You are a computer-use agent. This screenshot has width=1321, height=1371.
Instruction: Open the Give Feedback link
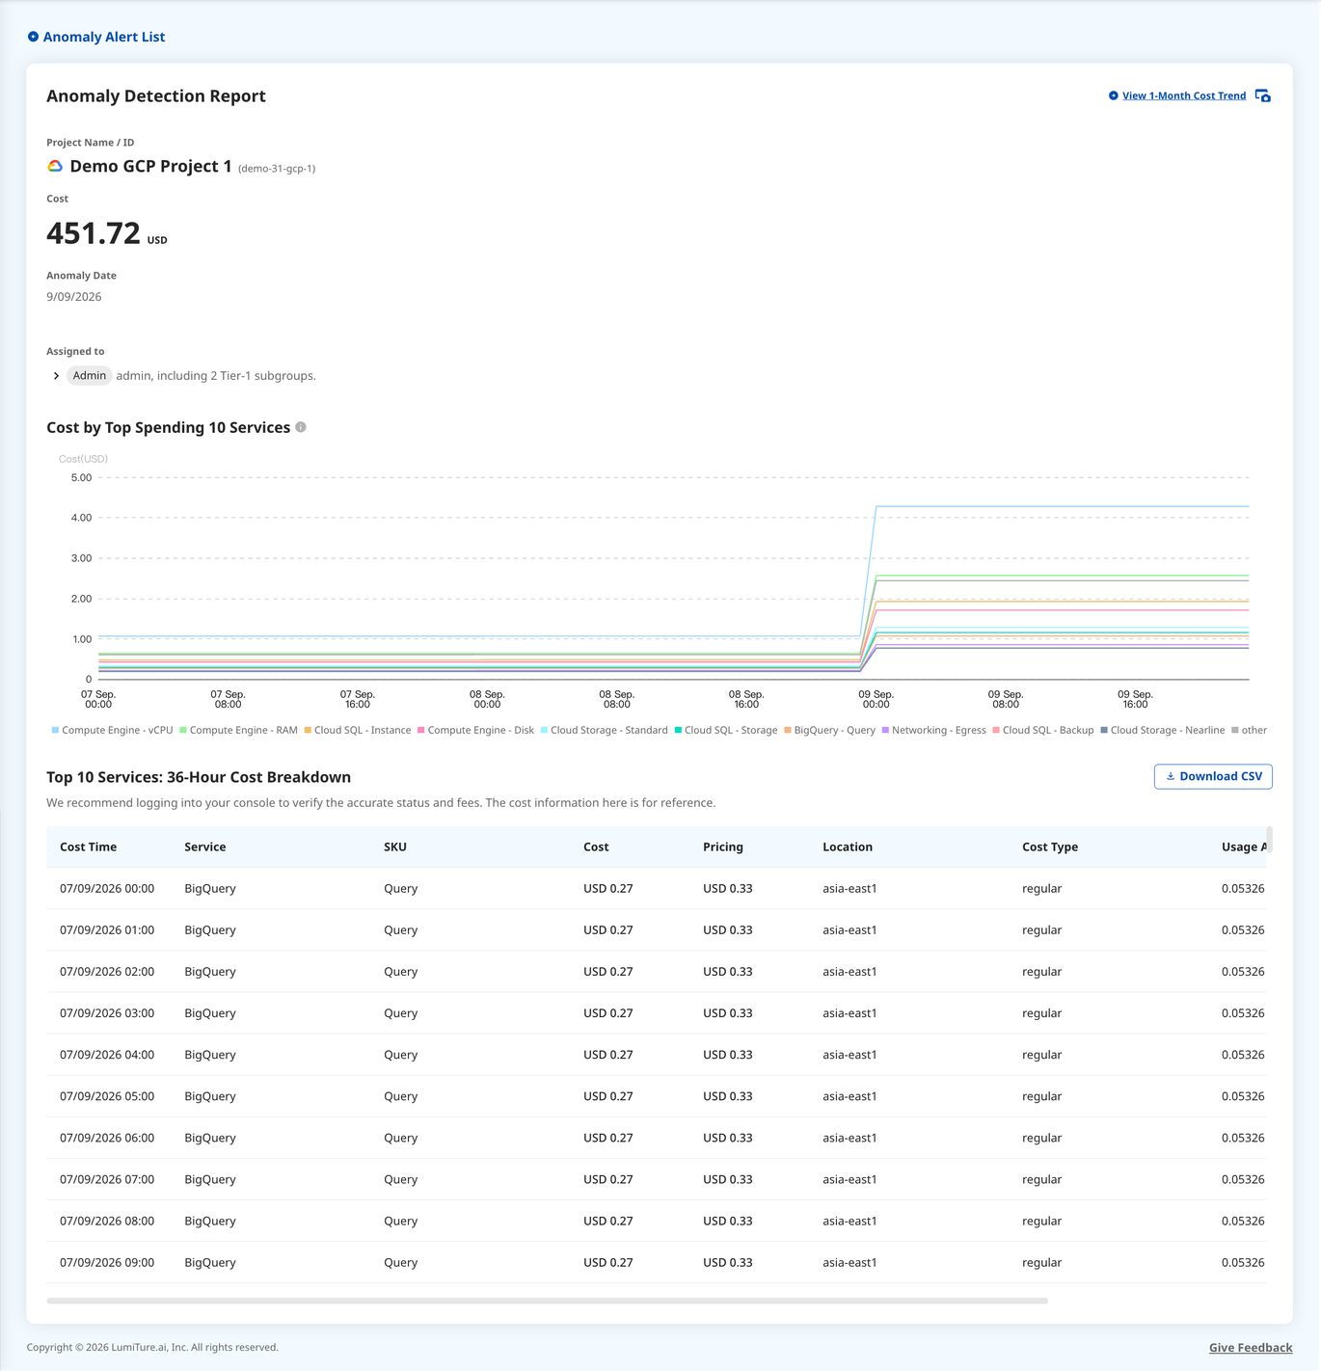pos(1251,1348)
